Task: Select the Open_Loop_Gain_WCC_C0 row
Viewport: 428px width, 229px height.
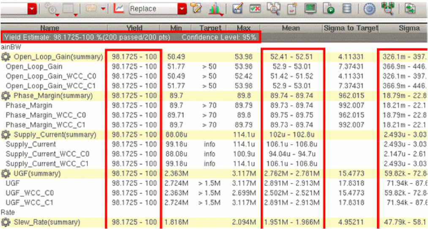Action: coord(214,76)
